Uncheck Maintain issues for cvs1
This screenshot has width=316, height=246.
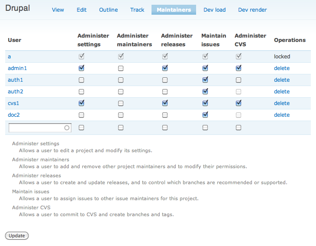[x=205, y=103]
